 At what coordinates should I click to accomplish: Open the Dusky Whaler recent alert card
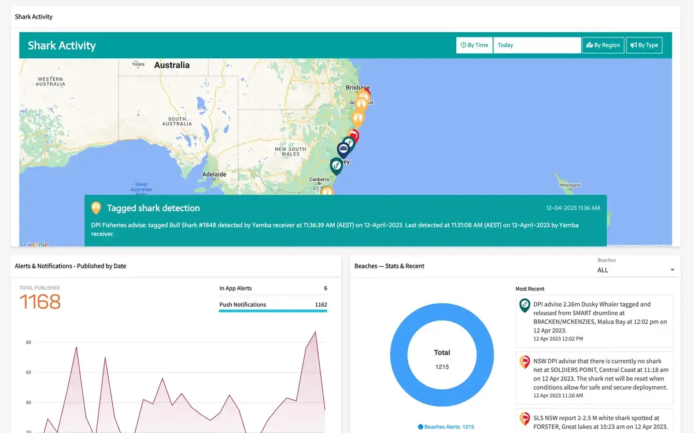[595, 320]
